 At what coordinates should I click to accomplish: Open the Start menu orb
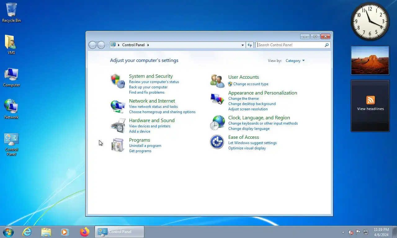(8, 232)
